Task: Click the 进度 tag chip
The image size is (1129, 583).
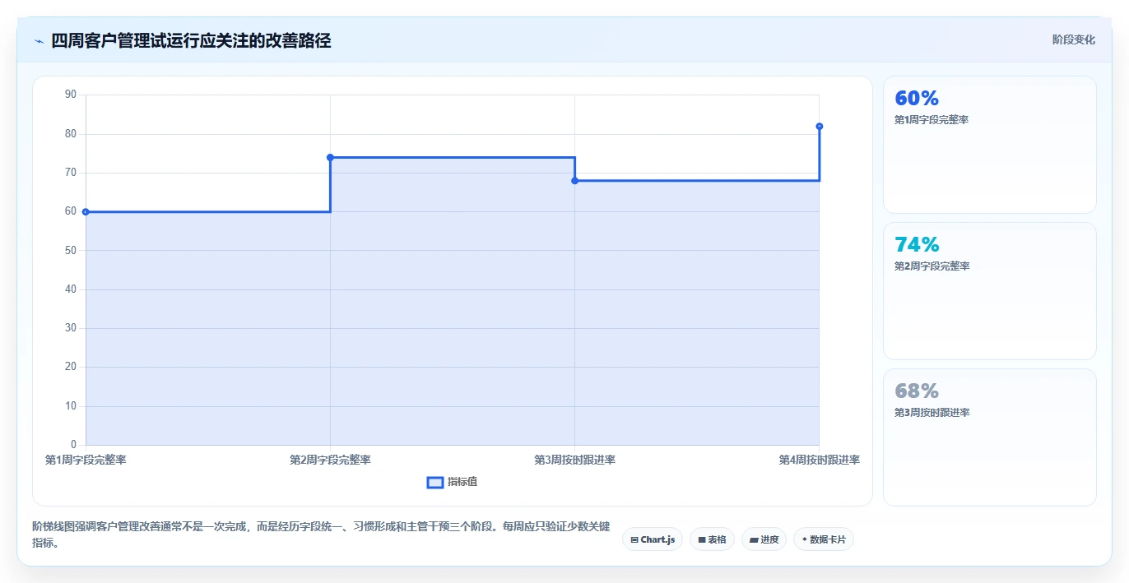Action: (x=764, y=539)
